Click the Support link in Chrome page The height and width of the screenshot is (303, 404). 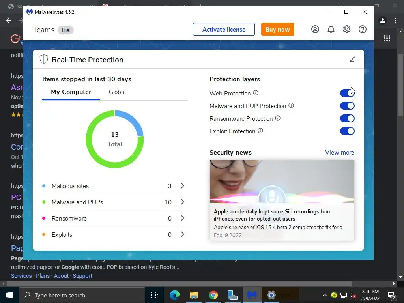(x=82, y=276)
